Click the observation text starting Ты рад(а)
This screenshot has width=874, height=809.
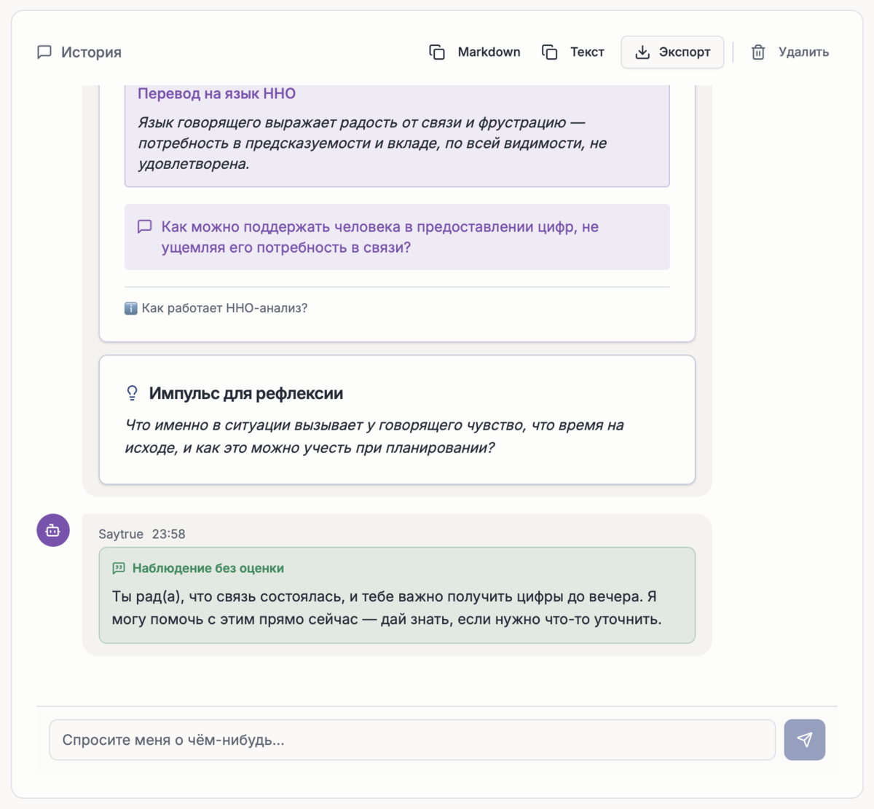click(x=387, y=608)
